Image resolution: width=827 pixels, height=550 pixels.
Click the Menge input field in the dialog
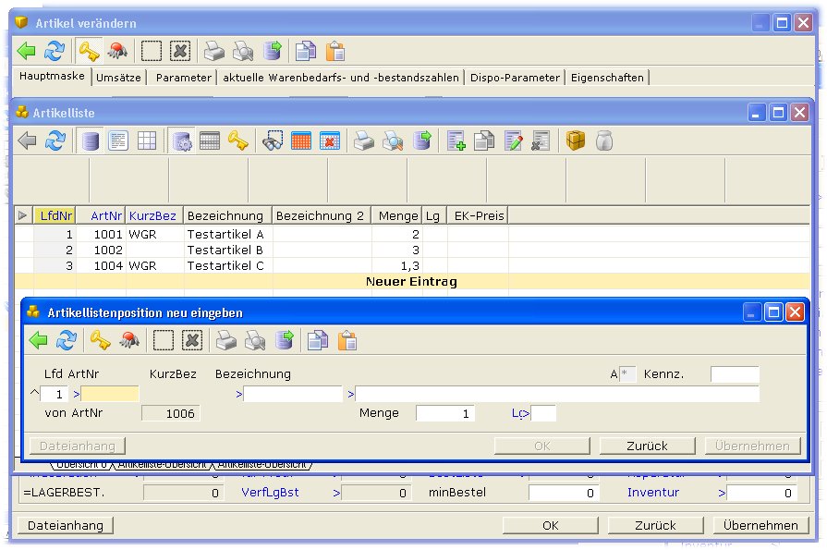(444, 414)
